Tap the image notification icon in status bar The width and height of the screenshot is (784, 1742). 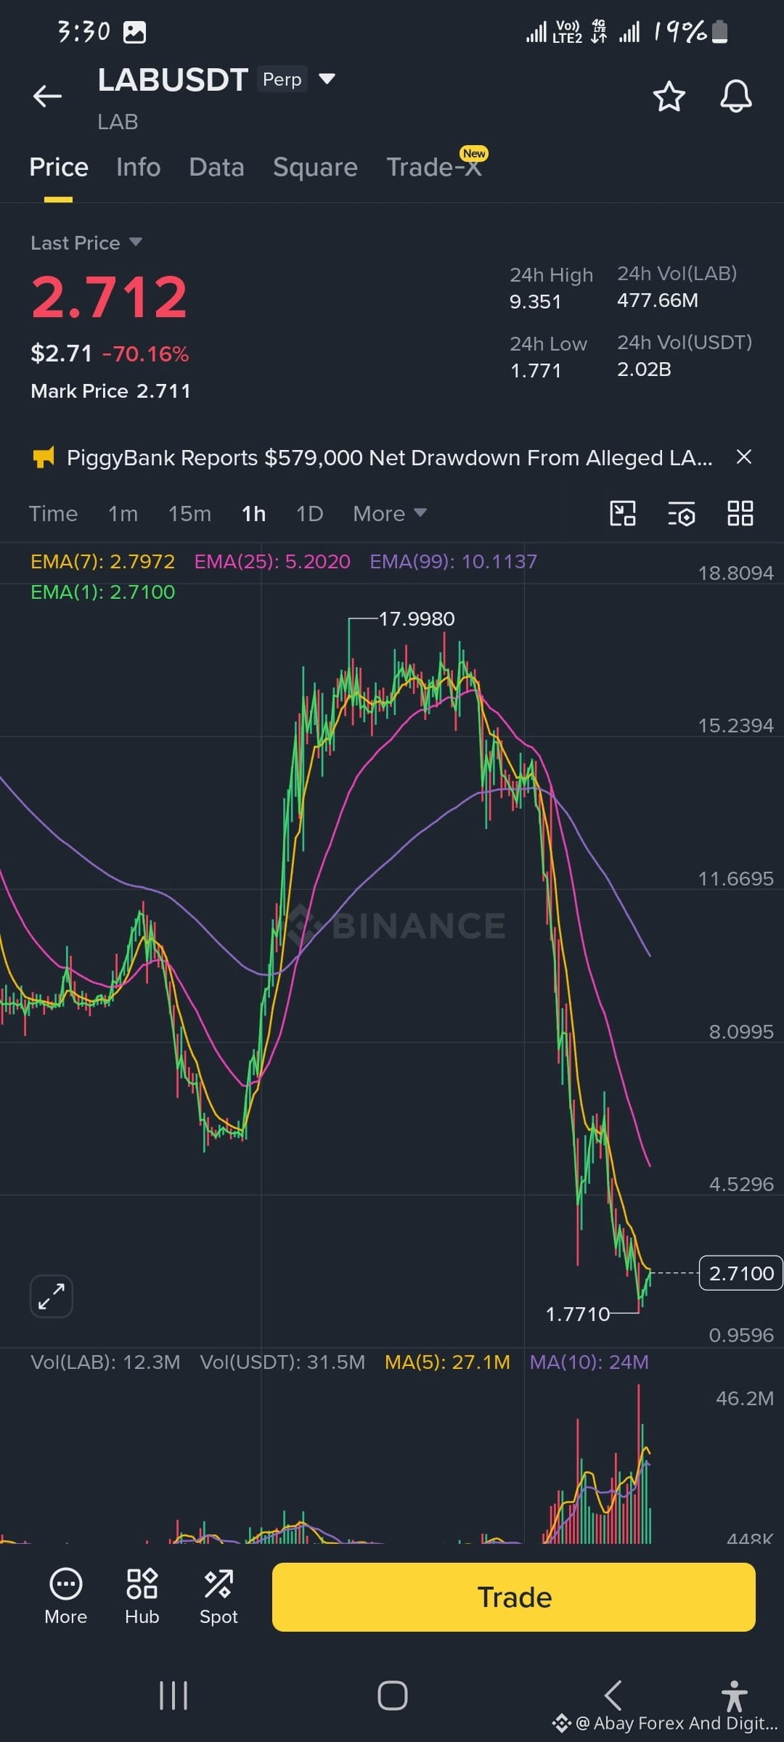[134, 32]
